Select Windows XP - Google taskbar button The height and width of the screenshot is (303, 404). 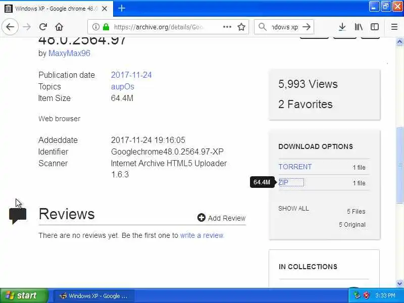94,296
